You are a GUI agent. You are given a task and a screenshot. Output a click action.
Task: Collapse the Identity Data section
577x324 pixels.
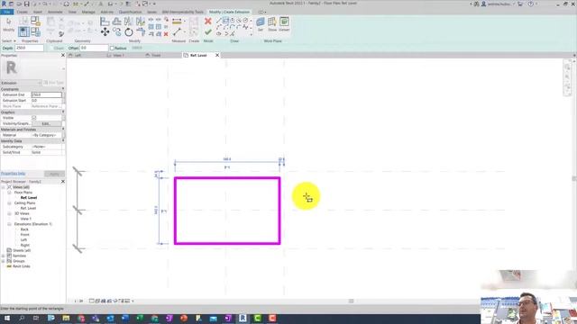coord(63,140)
